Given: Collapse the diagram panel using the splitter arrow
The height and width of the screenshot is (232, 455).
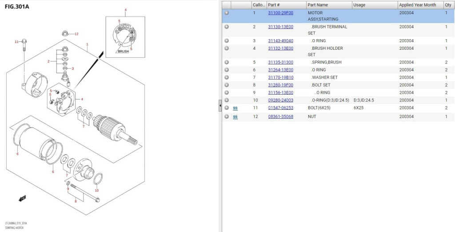Looking at the screenshot, I should click(220, 106).
